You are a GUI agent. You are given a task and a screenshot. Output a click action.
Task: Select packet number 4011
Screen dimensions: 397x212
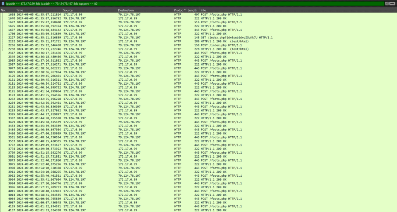coord(198,191)
